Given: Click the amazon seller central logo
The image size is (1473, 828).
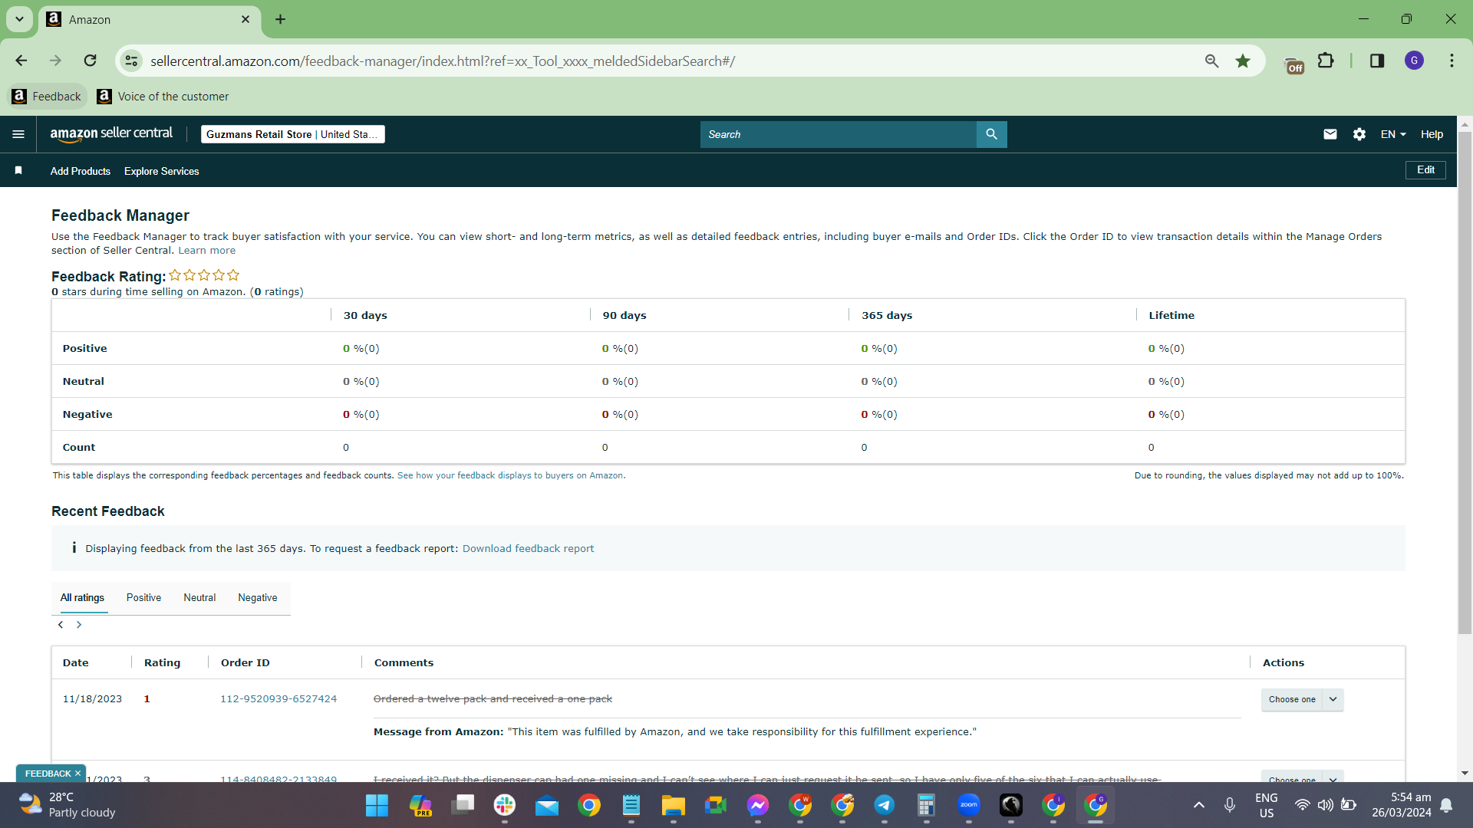Looking at the screenshot, I should [x=111, y=134].
